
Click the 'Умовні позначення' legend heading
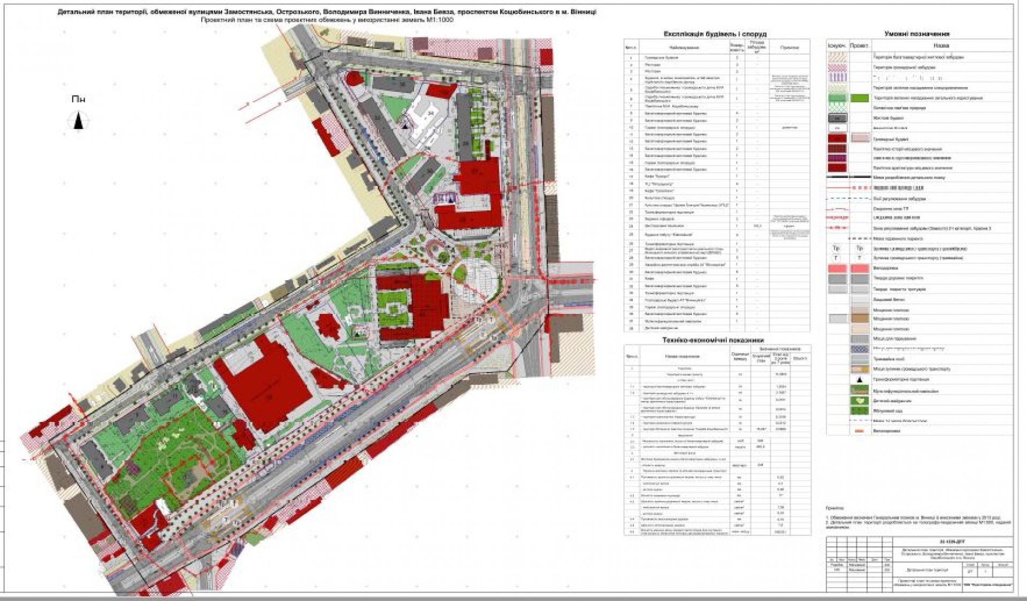click(x=917, y=34)
